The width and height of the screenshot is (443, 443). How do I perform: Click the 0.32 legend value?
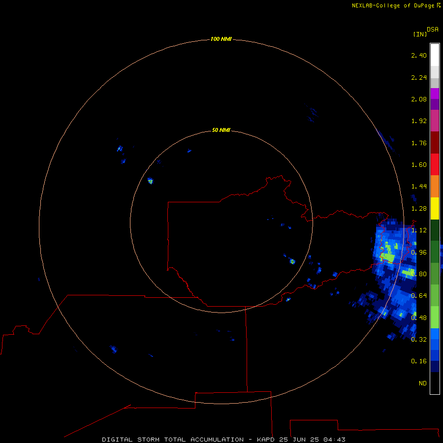(x=419, y=339)
